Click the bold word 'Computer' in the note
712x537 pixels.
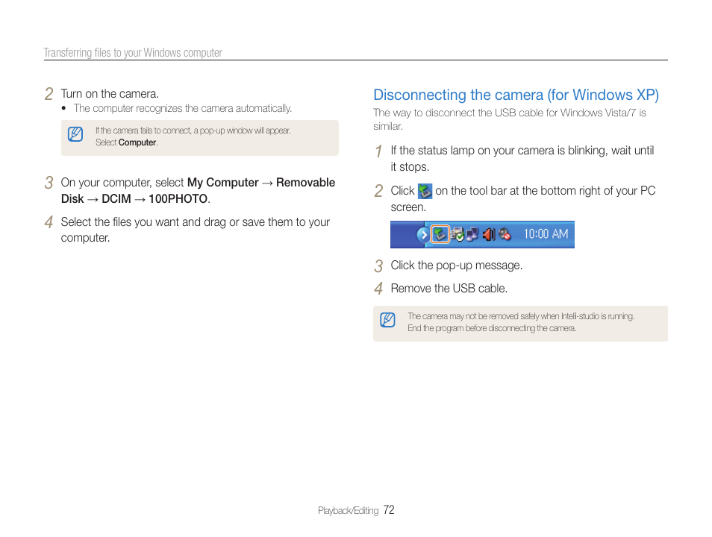pyautogui.click(x=137, y=142)
